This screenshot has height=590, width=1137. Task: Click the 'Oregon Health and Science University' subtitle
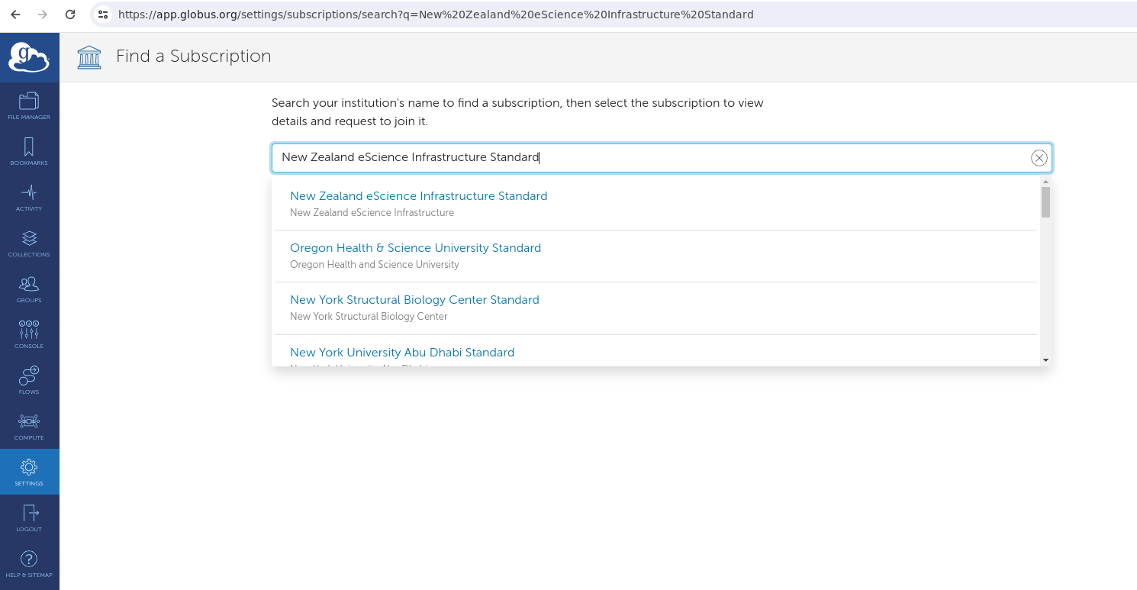375,265
